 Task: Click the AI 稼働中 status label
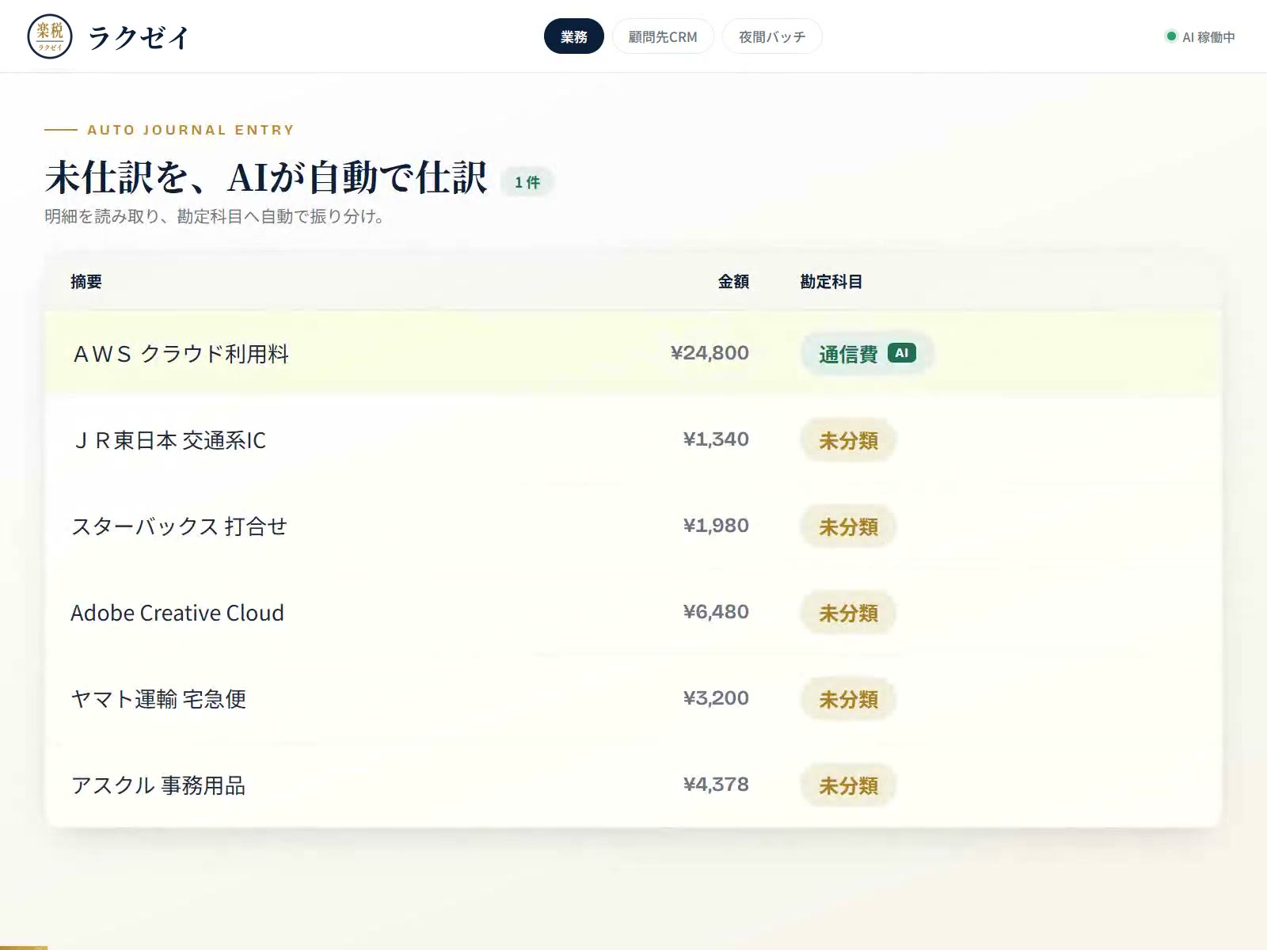(1208, 37)
